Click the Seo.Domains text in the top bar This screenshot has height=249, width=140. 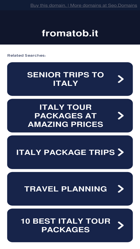pyautogui.click(x=122, y=5)
